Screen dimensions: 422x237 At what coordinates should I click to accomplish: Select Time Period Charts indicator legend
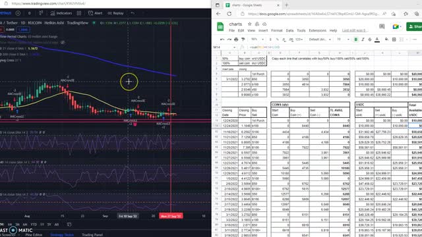point(28,37)
